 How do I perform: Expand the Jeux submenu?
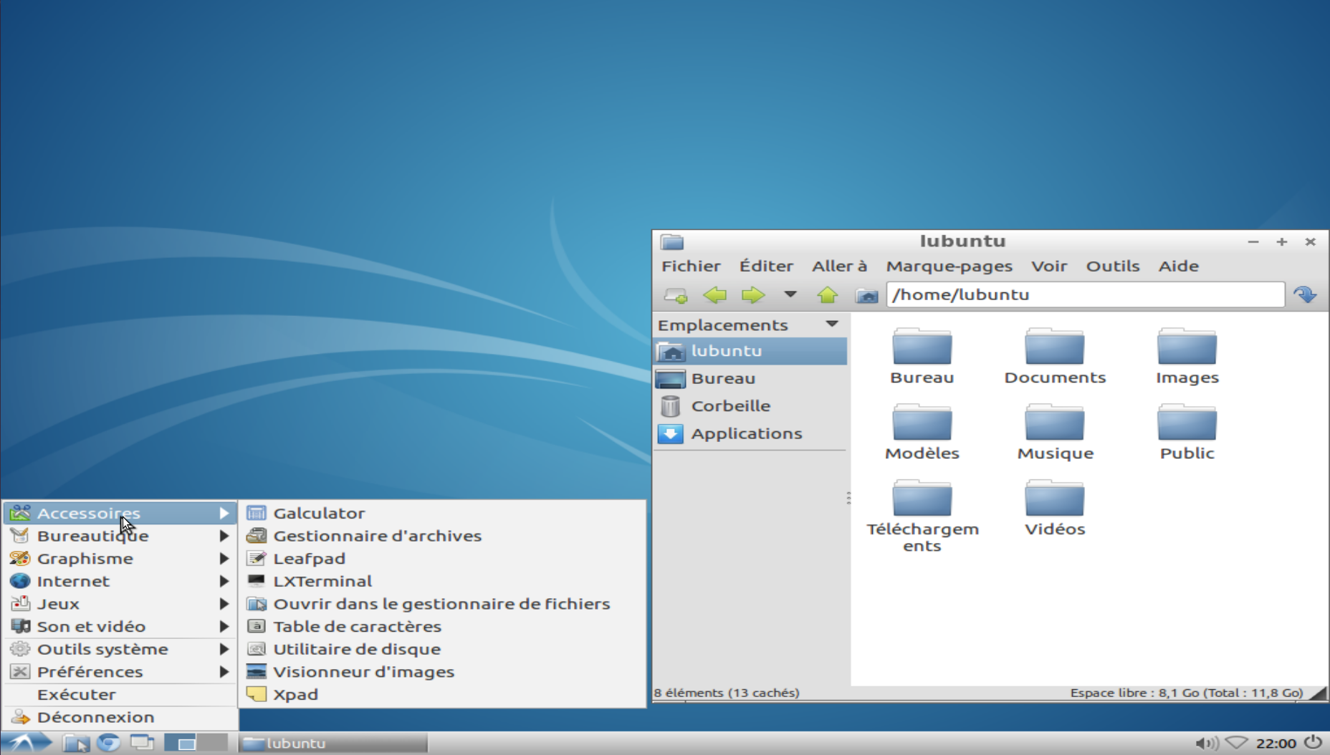[x=120, y=604]
